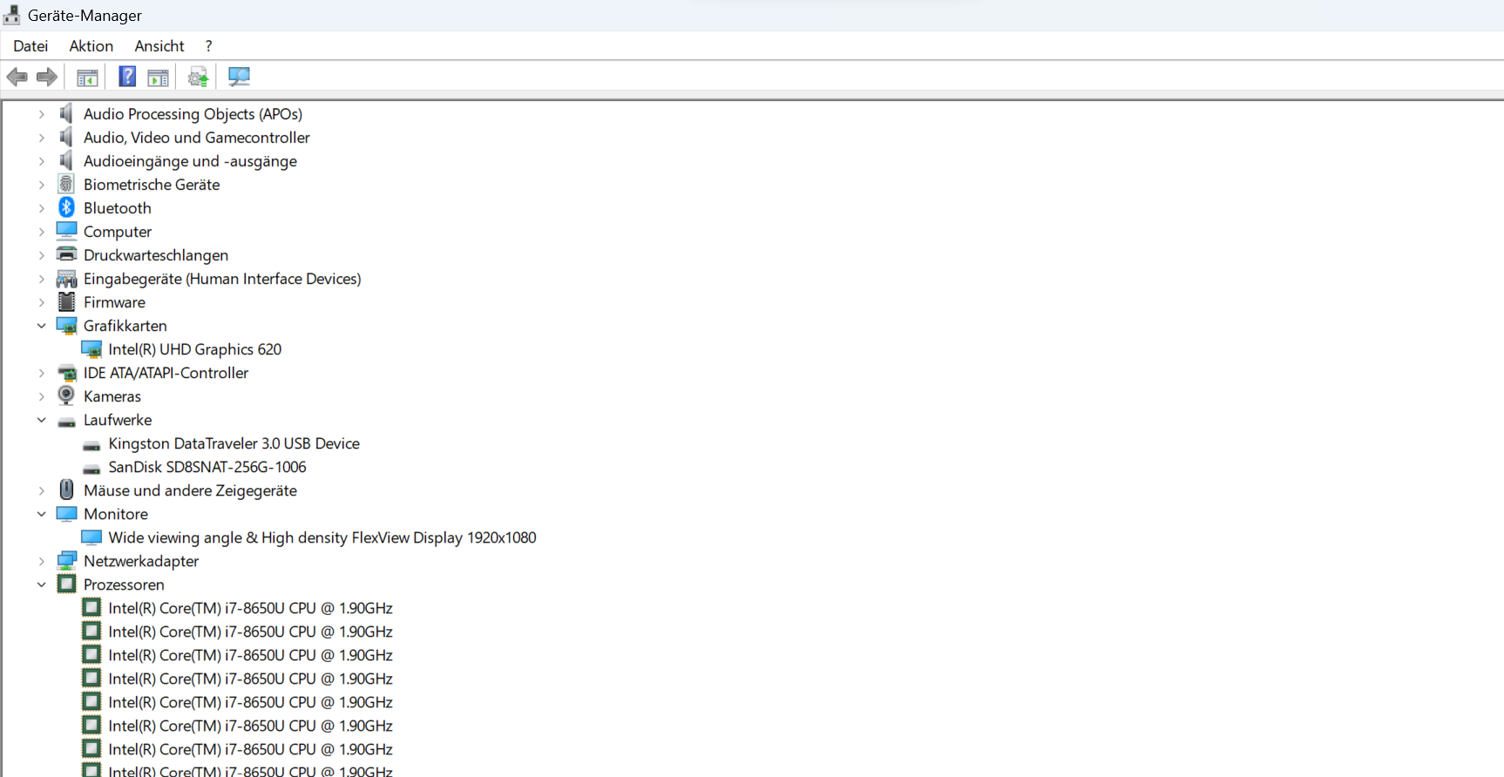
Task: Select the HID icon beside Eingabegeräte
Action: [x=66, y=278]
